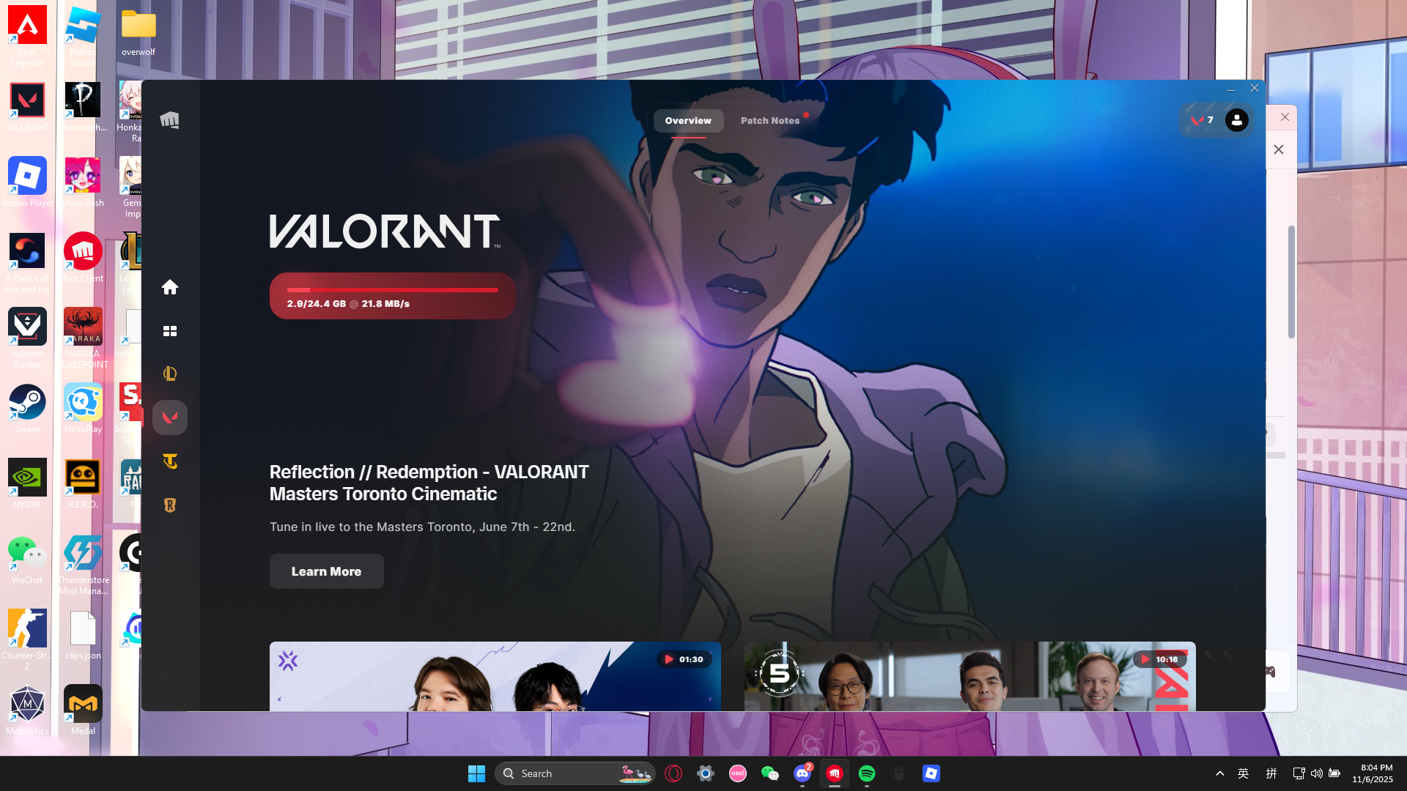Switch to the Patch Notes tab
1407x791 pixels.
(769, 121)
